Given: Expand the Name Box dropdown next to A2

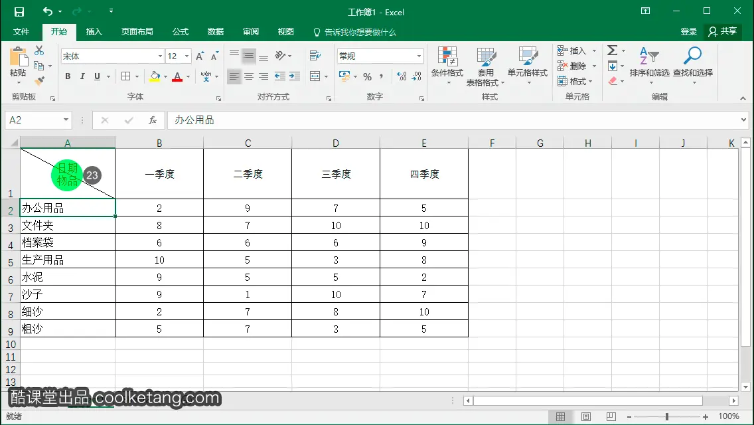Looking at the screenshot, I should point(66,120).
